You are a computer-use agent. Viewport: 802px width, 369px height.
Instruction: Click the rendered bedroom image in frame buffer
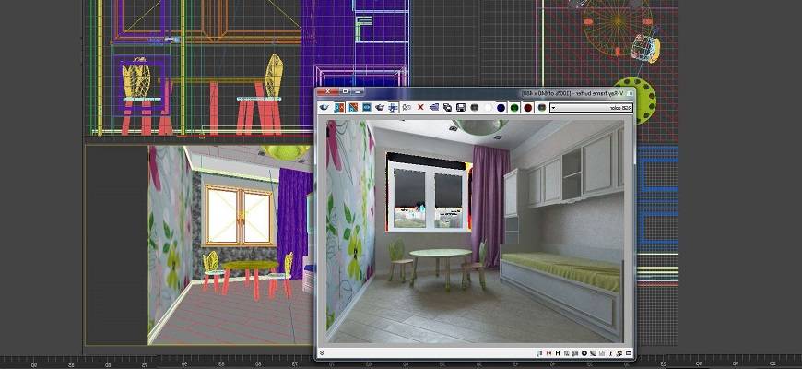coord(475,231)
